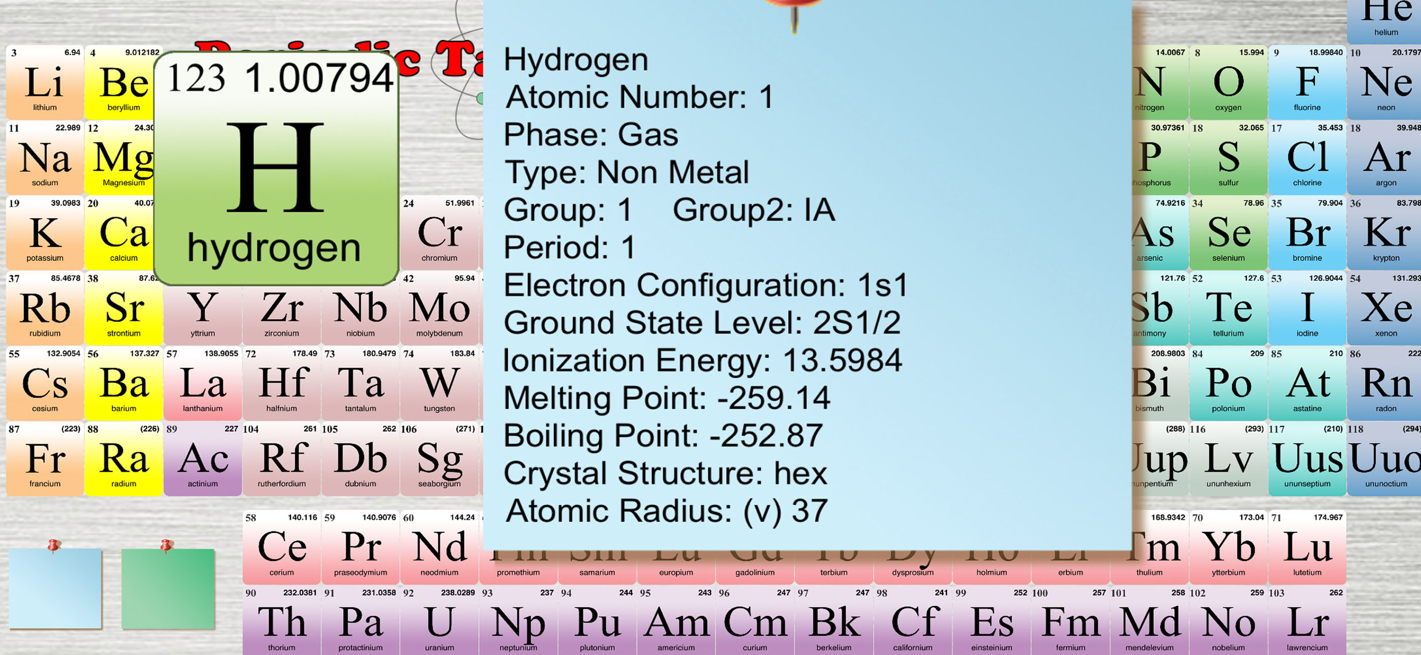Select the Tungsten element tile
This screenshot has width=1421, height=655.
coord(439,383)
